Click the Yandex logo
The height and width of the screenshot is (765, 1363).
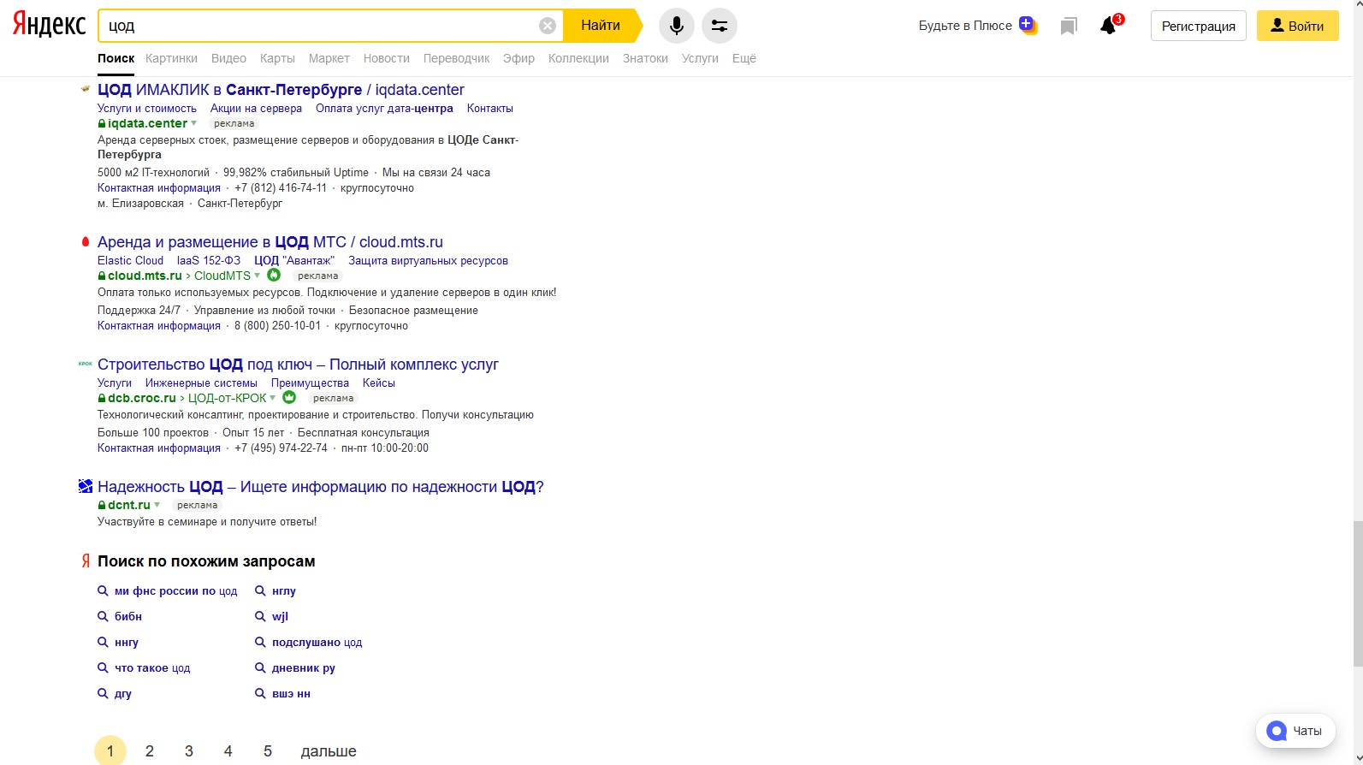click(49, 26)
